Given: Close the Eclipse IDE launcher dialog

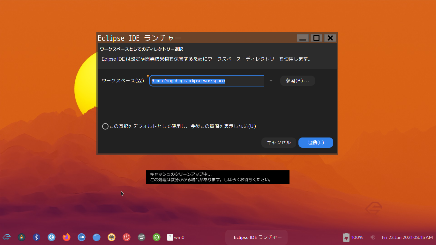Looking at the screenshot, I should (x=330, y=38).
